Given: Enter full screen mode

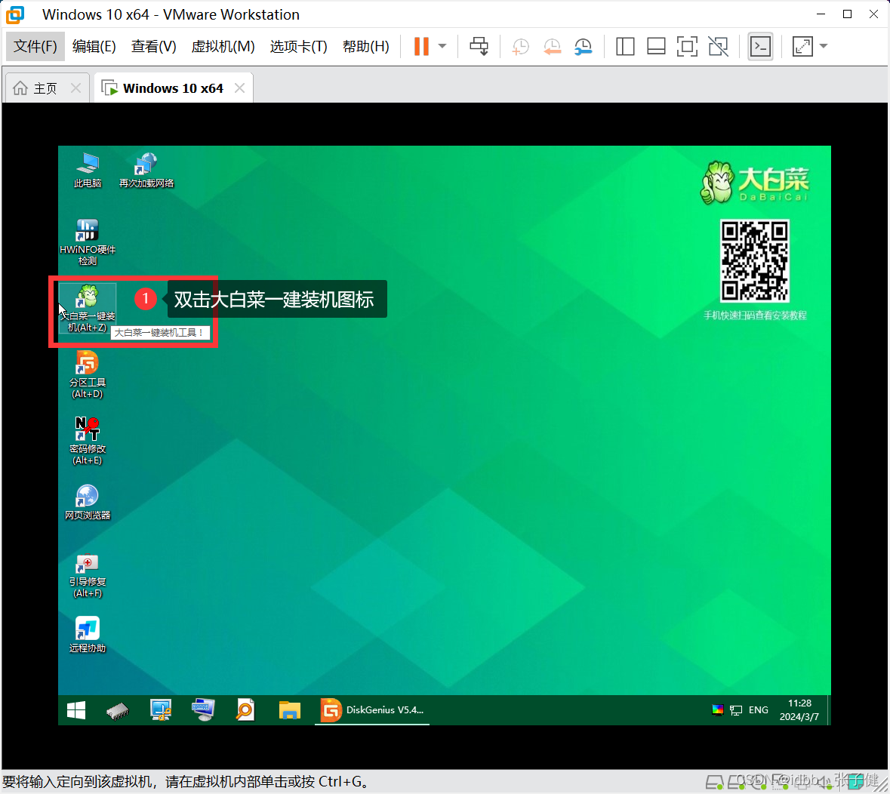Looking at the screenshot, I should pyautogui.click(x=688, y=47).
